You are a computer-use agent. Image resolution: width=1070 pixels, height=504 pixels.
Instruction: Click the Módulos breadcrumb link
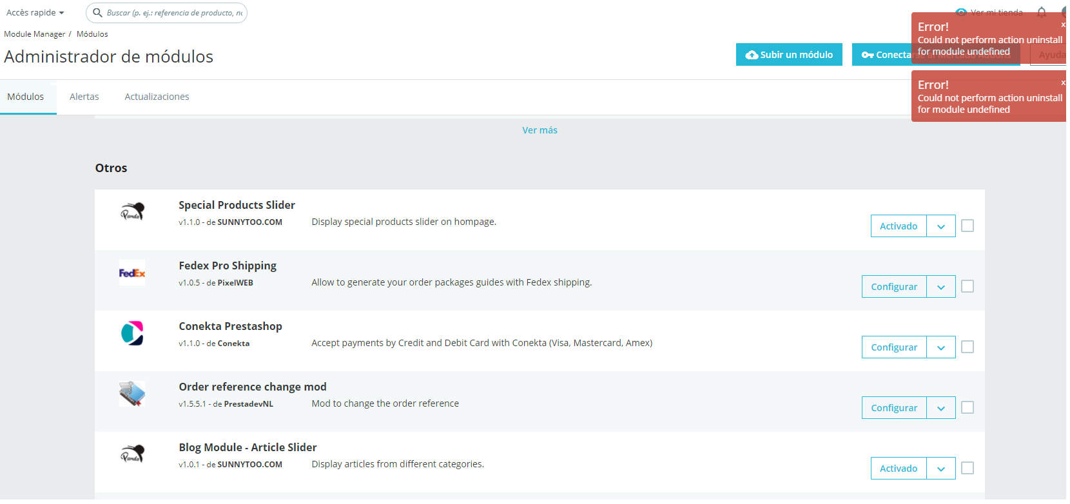pyautogui.click(x=92, y=34)
